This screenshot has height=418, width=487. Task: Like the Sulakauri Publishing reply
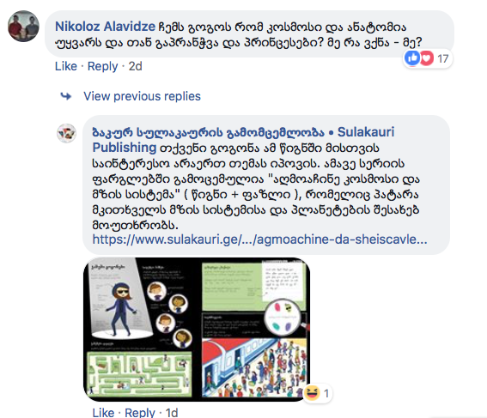pos(103,412)
